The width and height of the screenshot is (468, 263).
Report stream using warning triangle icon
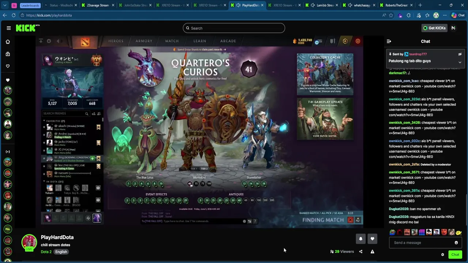click(372, 251)
